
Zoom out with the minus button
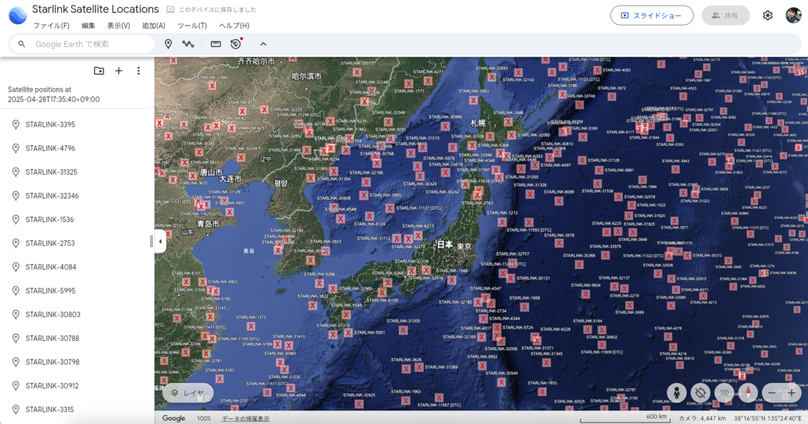772,393
